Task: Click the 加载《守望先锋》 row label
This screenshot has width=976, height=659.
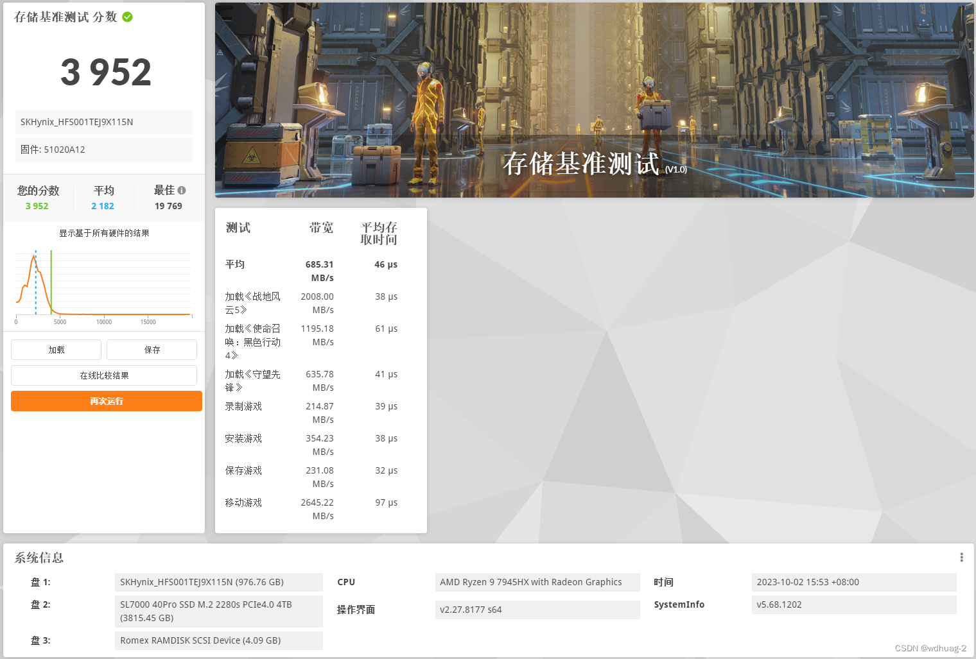Action: pyautogui.click(x=252, y=381)
